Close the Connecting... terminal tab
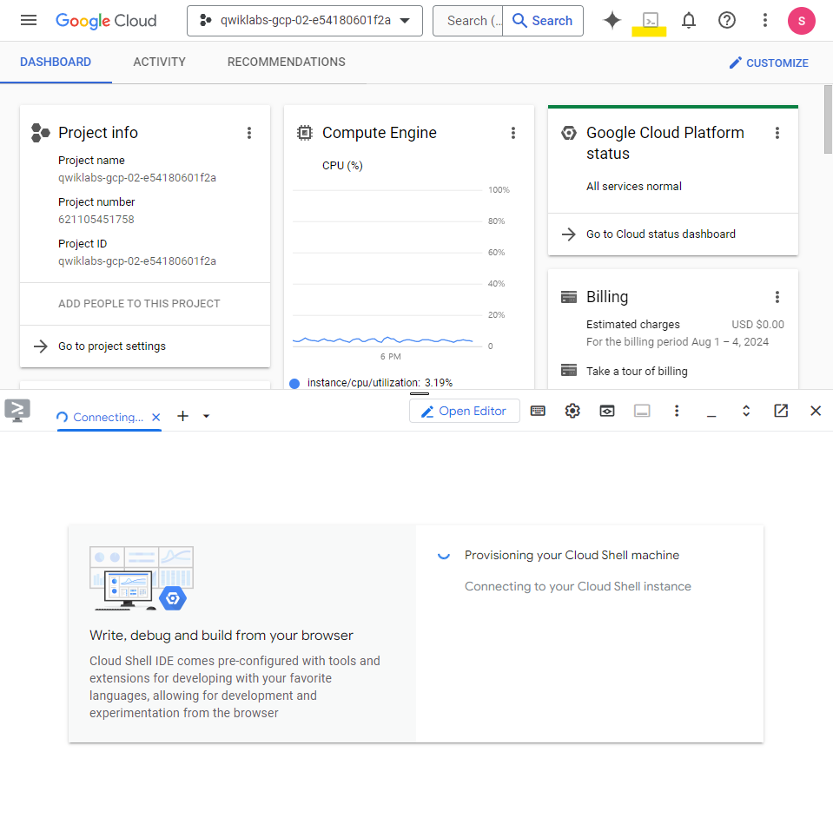 [x=156, y=418]
